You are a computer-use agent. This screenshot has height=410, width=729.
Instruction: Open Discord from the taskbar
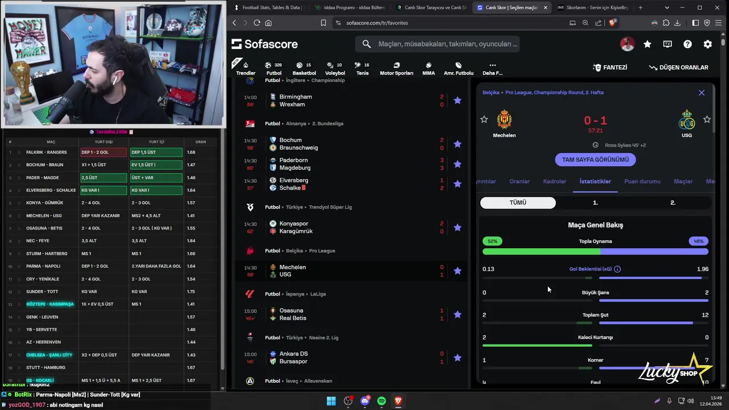(x=365, y=401)
